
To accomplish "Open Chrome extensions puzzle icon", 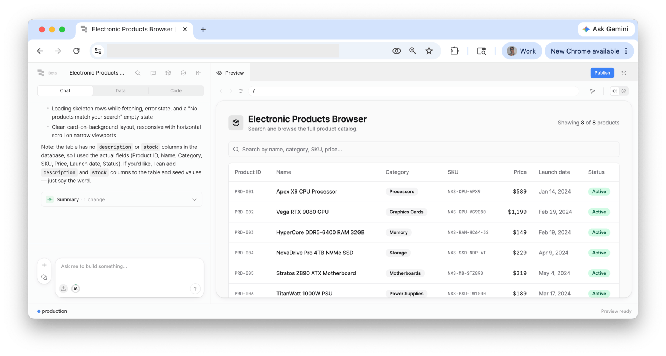I will pos(454,51).
